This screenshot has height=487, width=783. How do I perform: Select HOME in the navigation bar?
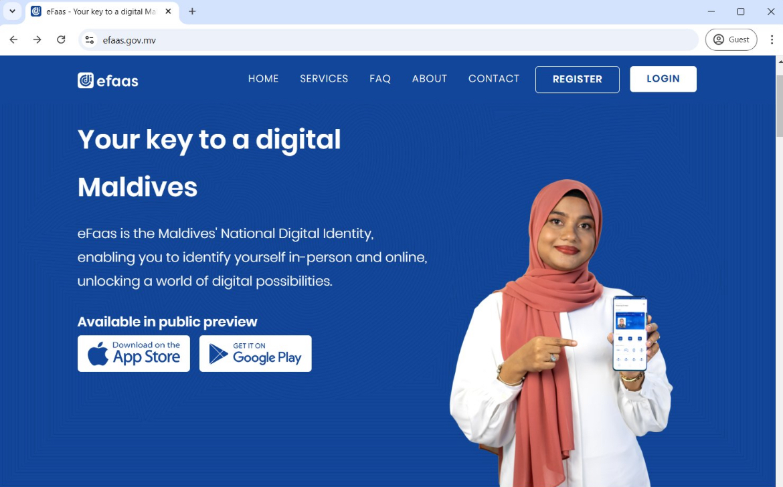tap(263, 79)
